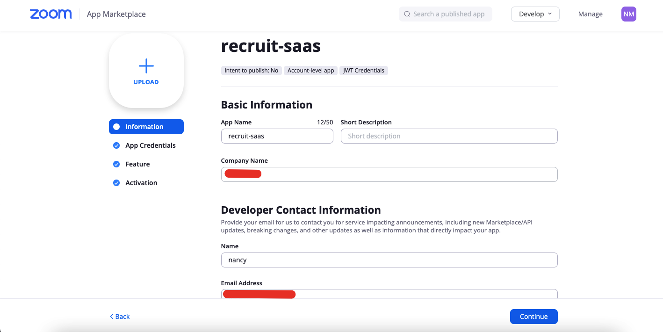Open the Develop dropdown
Viewport: 663px width, 332px height.
click(535, 14)
